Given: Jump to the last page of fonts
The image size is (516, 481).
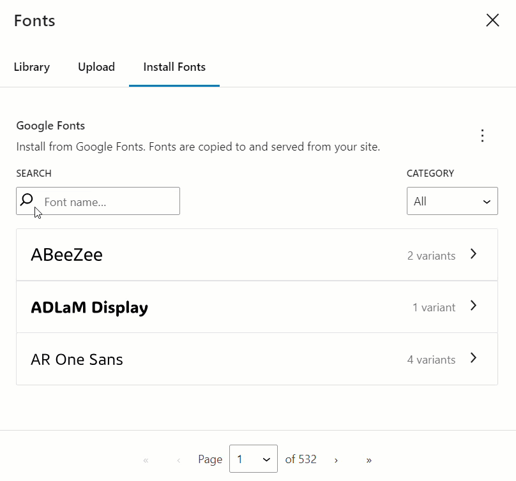Looking at the screenshot, I should (x=368, y=460).
